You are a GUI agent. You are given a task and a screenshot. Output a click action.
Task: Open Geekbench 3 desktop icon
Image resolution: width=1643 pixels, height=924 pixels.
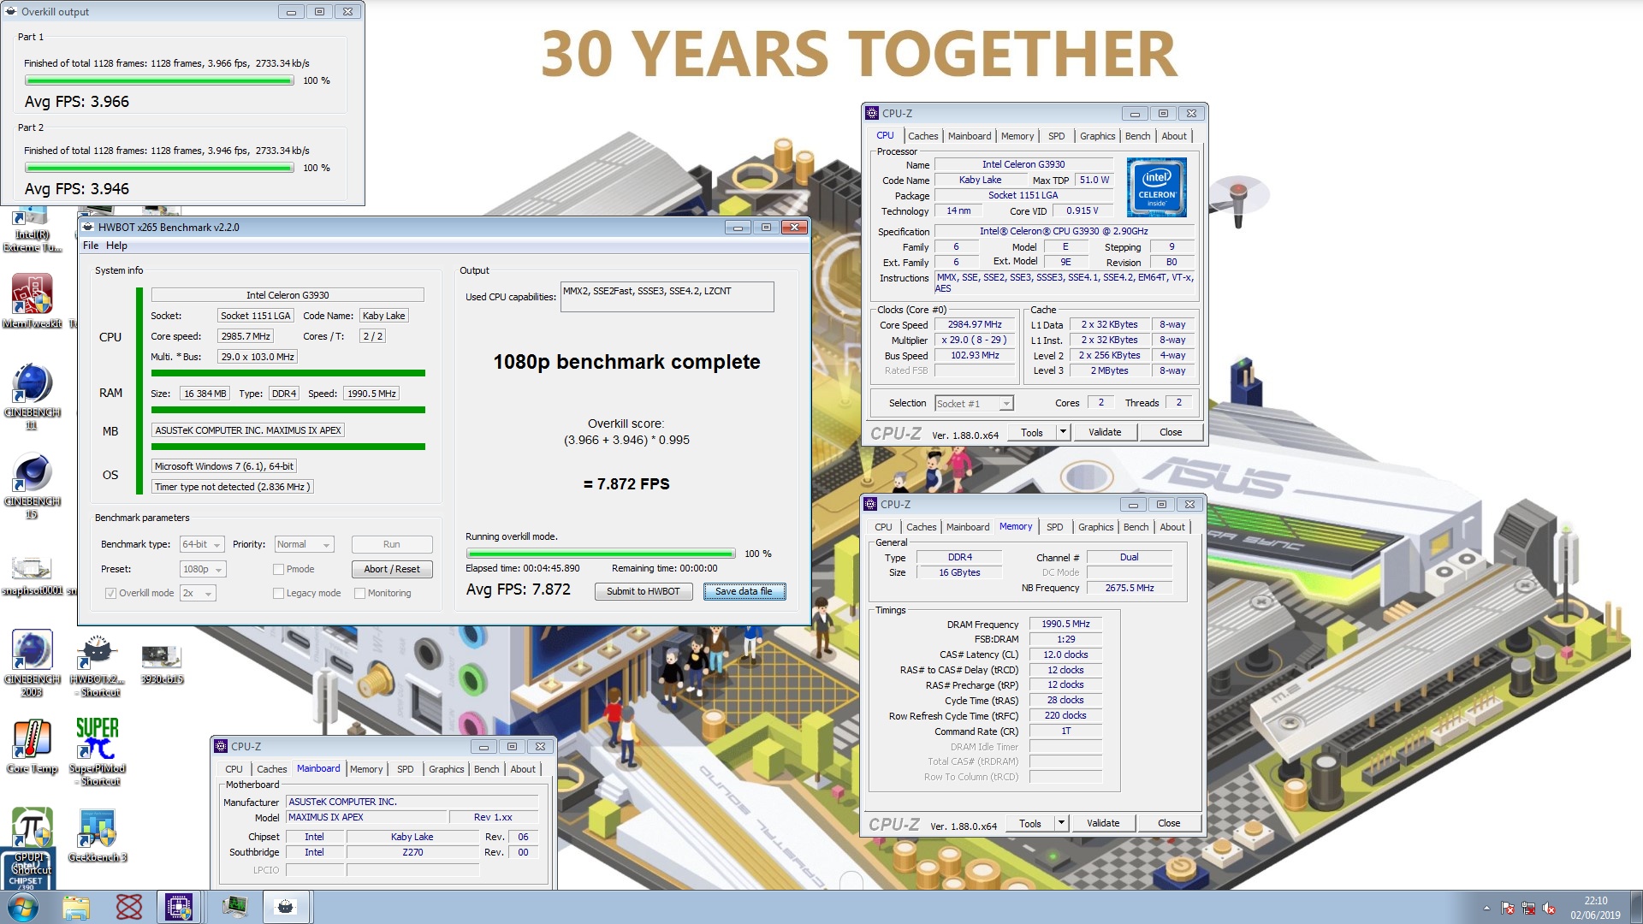(97, 836)
